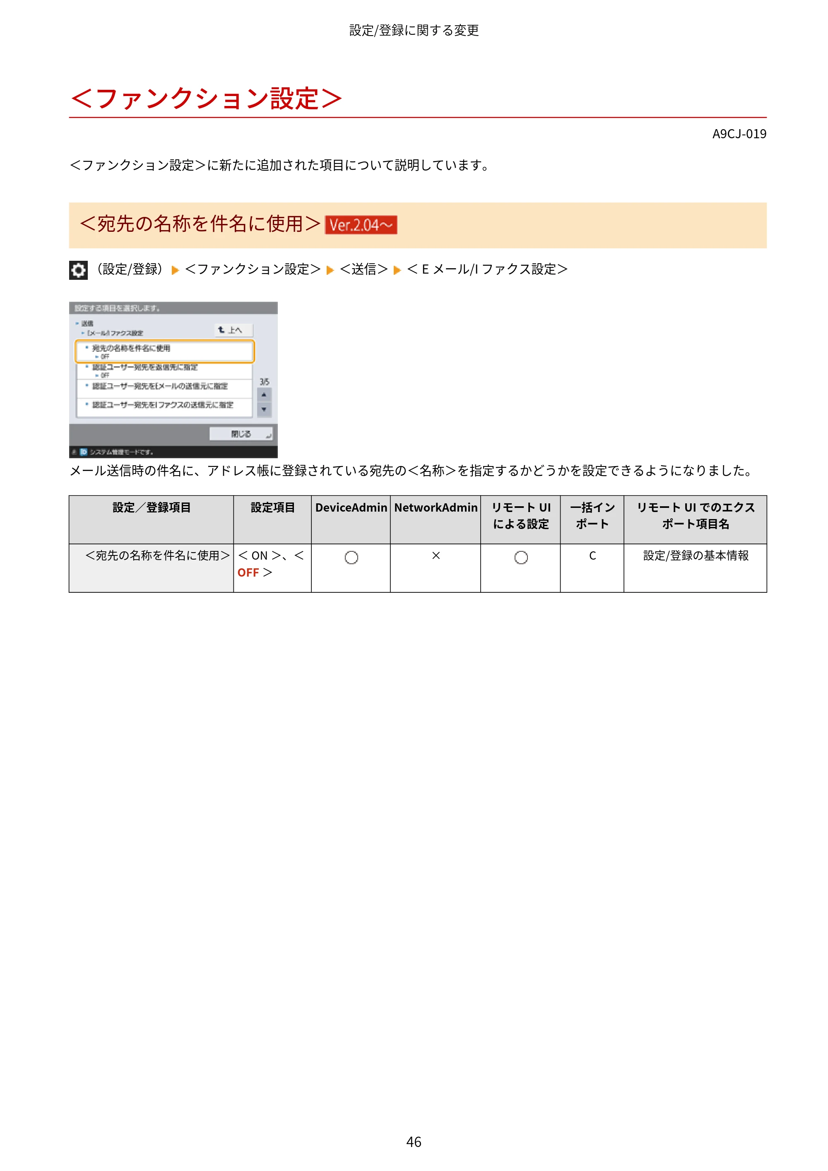Click the 閉じる (close) button
The width and height of the screenshot is (828, 1171).
(241, 433)
